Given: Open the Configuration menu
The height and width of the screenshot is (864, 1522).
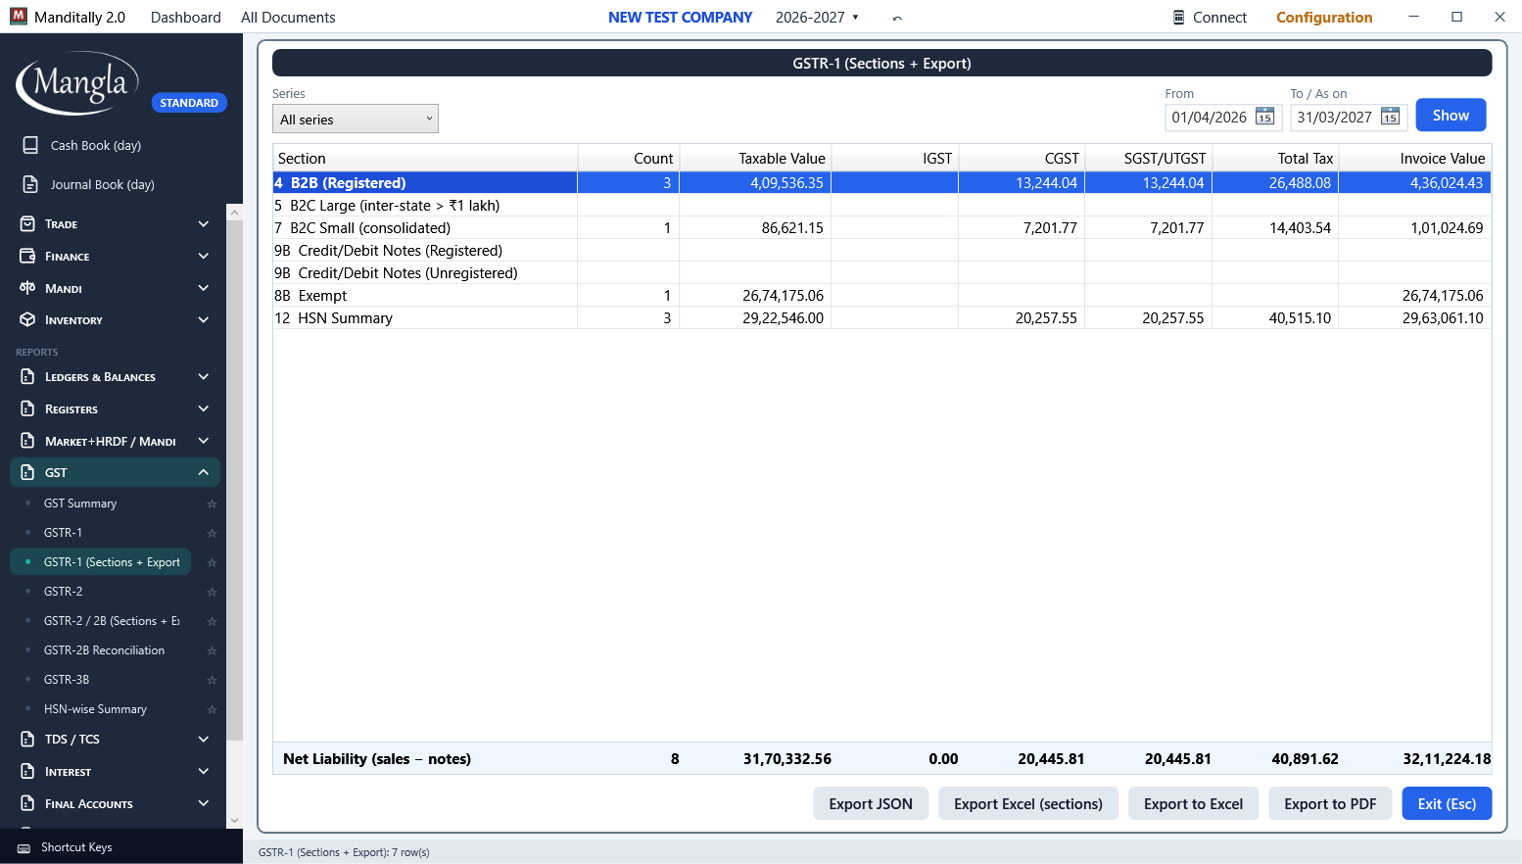Looking at the screenshot, I should point(1324,18).
